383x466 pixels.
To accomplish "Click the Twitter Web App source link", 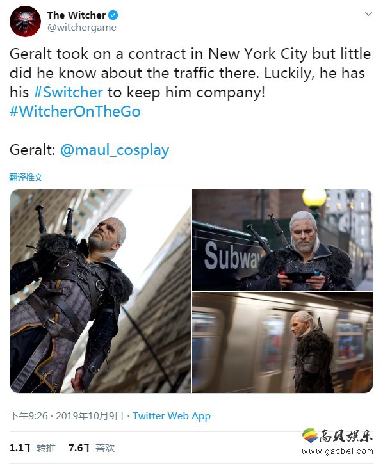I will tap(172, 416).
